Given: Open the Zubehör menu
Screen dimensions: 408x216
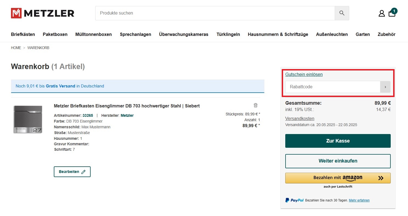Looking at the screenshot, I should tap(387, 35).
